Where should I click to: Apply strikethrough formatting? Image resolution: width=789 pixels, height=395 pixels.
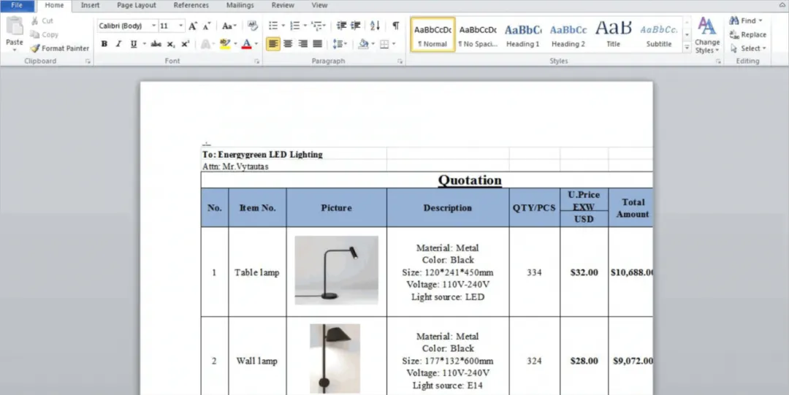point(156,44)
